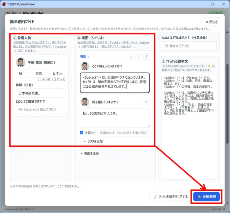Click the WishMallet app icon in title bar
Screen dimensions: 230x213
(4, 4)
